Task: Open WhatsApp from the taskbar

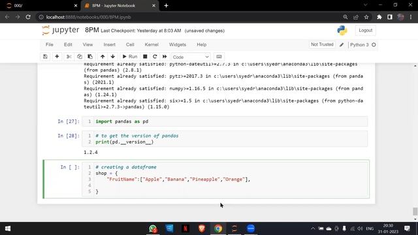Action: 153,228
